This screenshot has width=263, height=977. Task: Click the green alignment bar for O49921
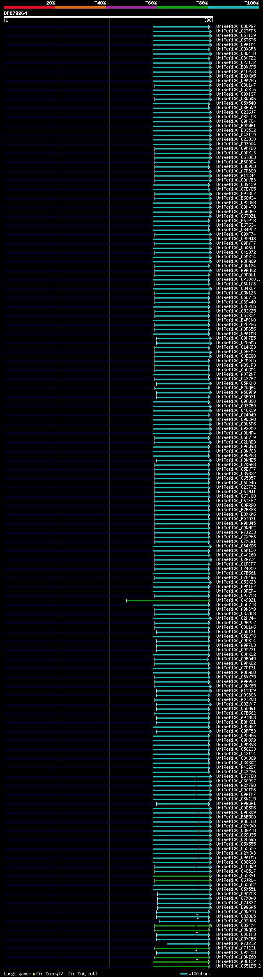(167, 600)
